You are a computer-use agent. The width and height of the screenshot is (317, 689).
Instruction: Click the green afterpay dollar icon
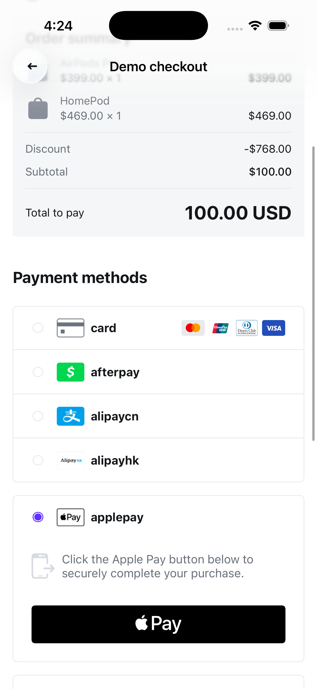tap(70, 372)
